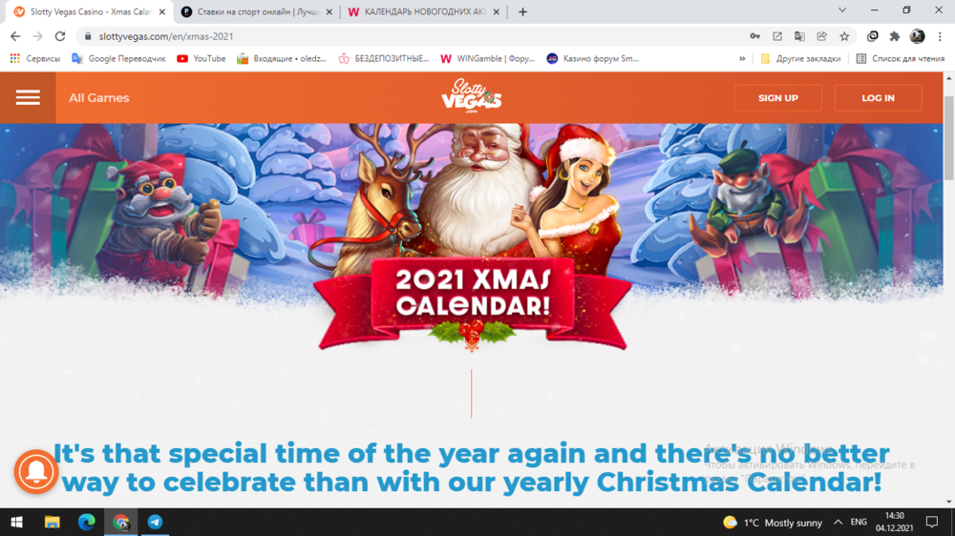The image size is (955, 536).
Task: Bookmark this page with the star icon
Action: pos(844,36)
